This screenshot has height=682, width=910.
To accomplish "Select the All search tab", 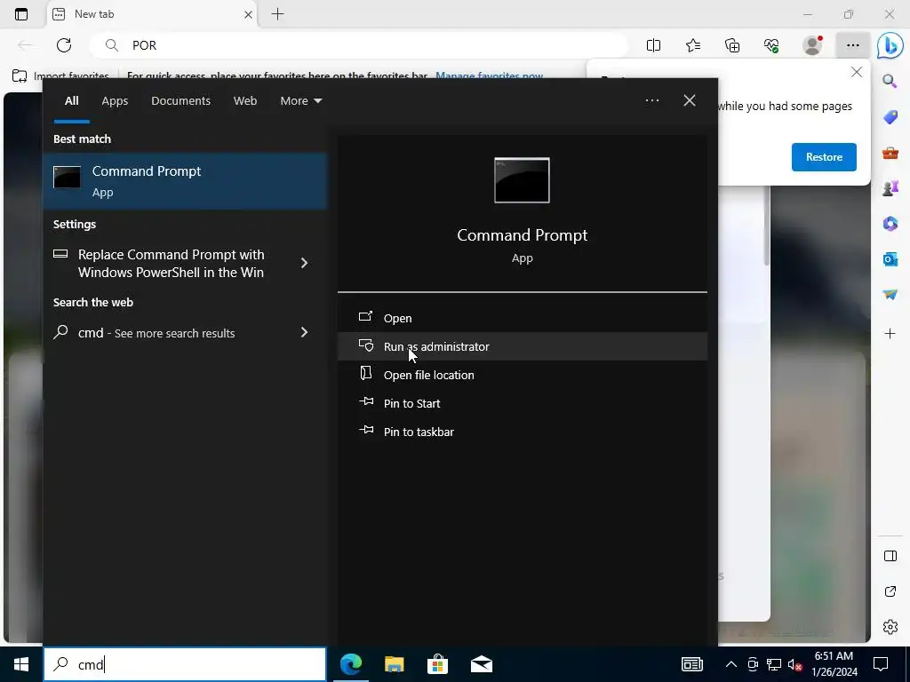I will pyautogui.click(x=71, y=101).
